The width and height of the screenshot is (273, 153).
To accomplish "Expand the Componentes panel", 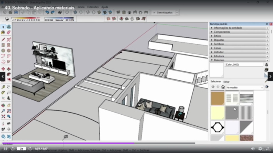I will [x=239, y=32].
